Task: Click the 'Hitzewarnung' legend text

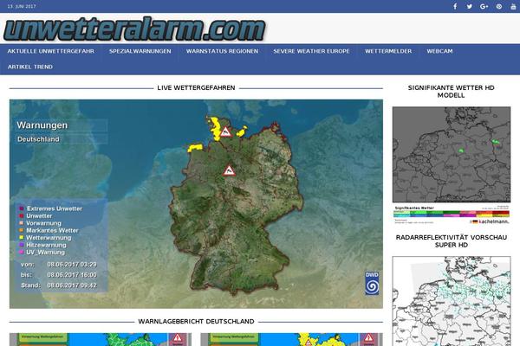Action: [x=46, y=245]
